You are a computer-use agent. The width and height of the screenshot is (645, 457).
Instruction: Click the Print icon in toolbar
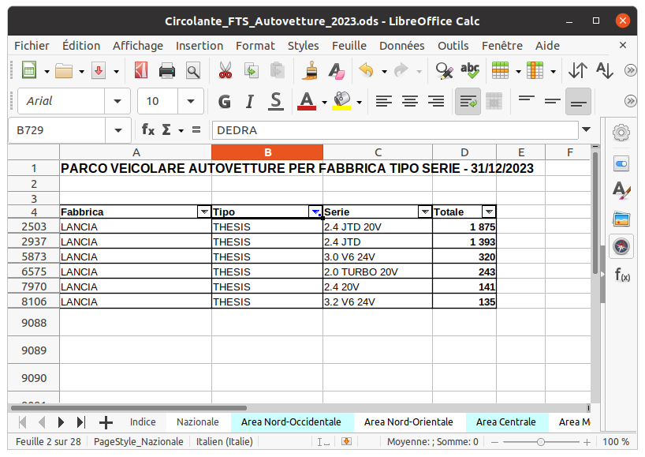(167, 71)
